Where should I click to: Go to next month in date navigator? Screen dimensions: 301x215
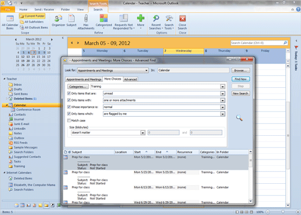pos(52,39)
